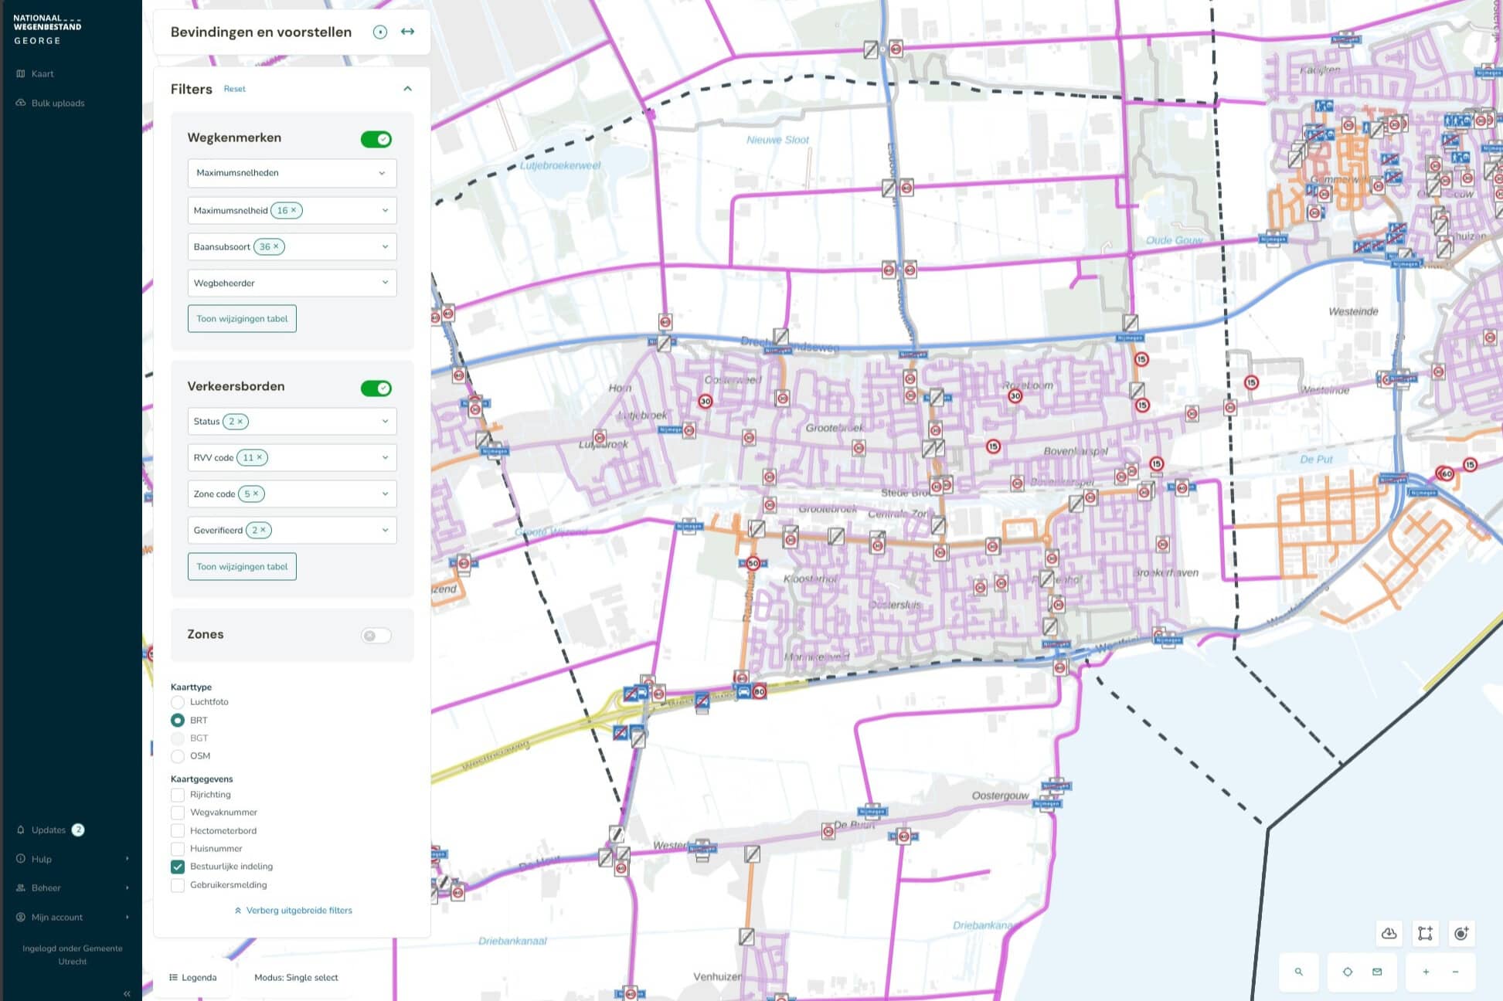
Task: Select the Luchtfoto map type
Action: pos(178,702)
